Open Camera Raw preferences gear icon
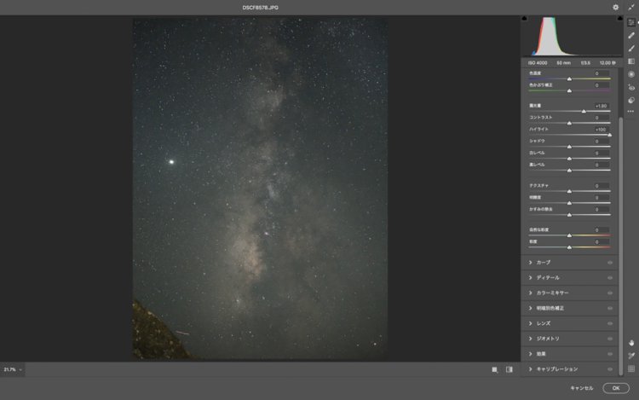Viewport: 639px width, 400px height. click(x=616, y=7)
